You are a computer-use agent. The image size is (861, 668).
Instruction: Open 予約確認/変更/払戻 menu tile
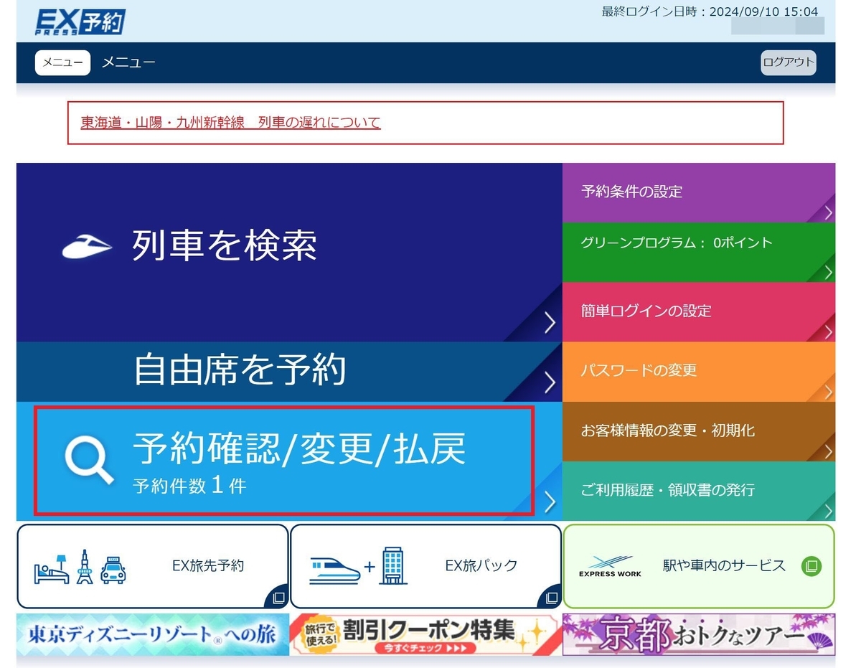point(289,461)
